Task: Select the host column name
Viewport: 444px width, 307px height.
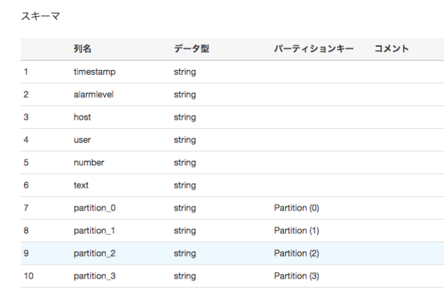Action: [x=82, y=117]
